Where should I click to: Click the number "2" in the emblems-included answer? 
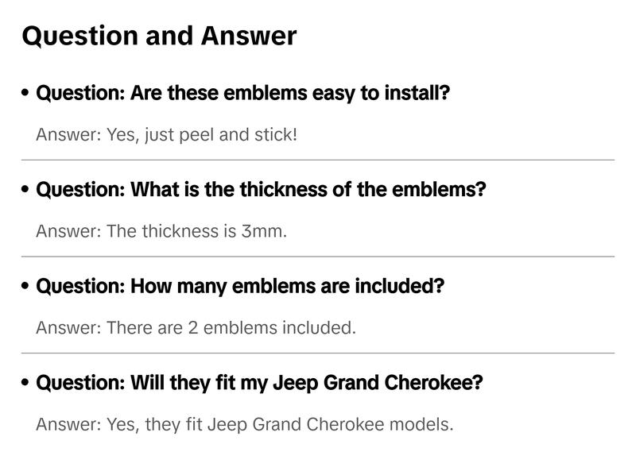coord(192,327)
